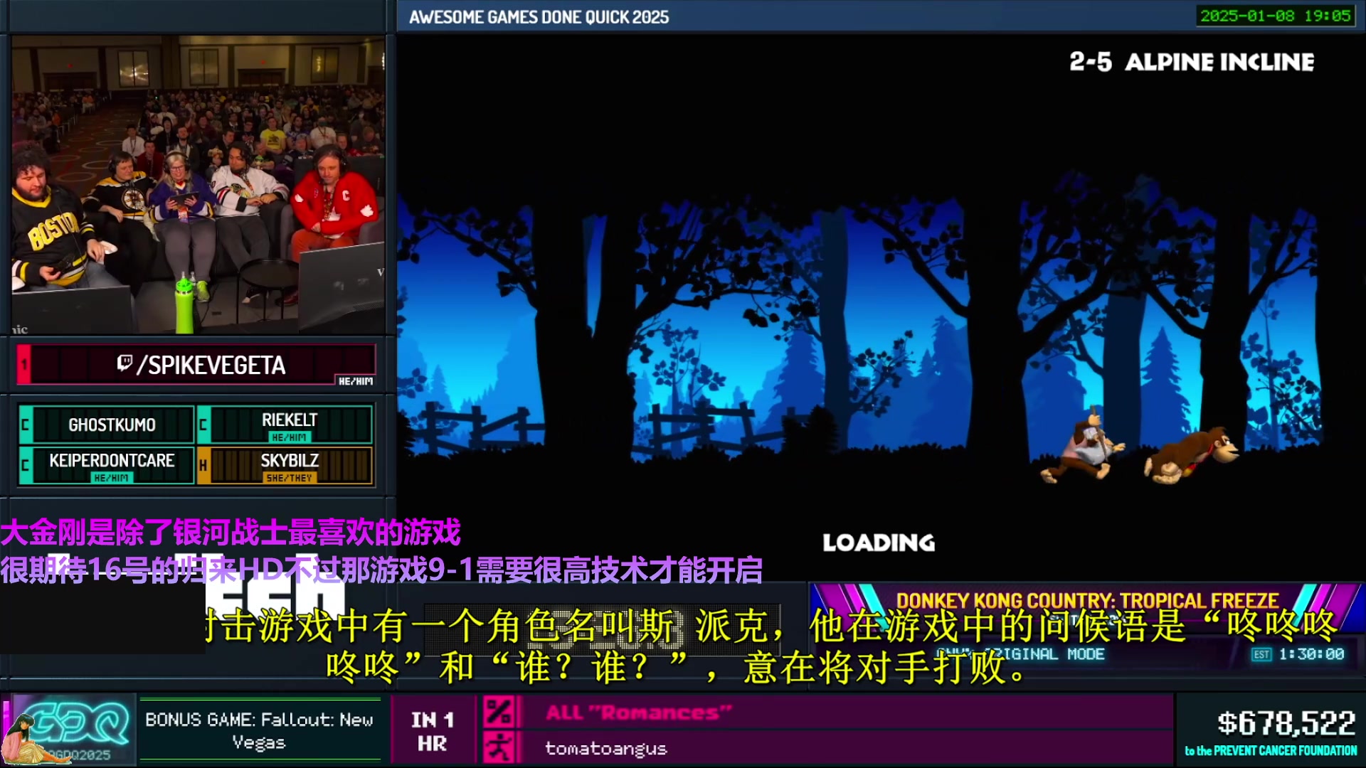Click the Bonus Game: Fallout: New Vegas text
The width and height of the screenshot is (1366, 768).
coord(259,731)
